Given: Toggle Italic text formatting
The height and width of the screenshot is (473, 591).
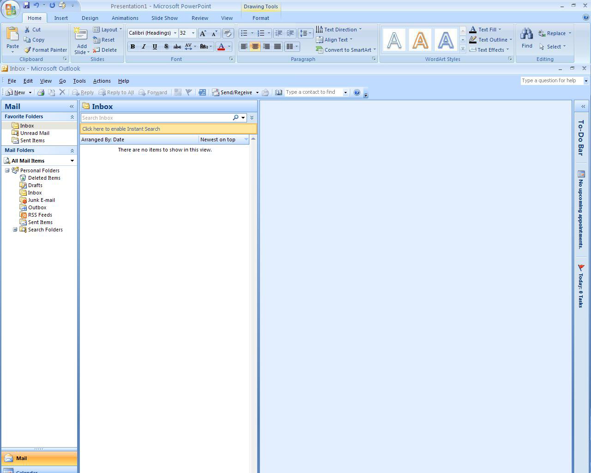Looking at the screenshot, I should click(x=144, y=47).
